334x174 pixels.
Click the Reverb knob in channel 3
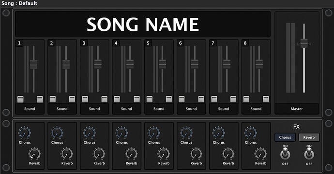[99, 154]
